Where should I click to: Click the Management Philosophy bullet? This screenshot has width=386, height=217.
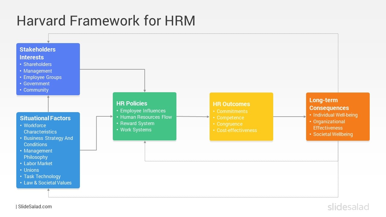click(38, 154)
